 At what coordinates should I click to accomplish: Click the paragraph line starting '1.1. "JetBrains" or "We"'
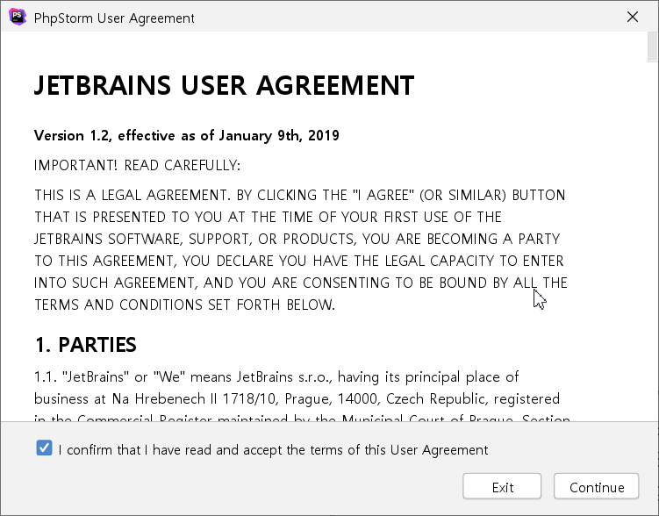pyautogui.click(x=276, y=377)
